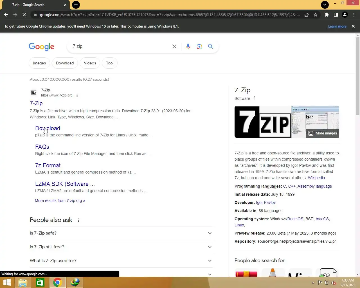Go to the Google logo homepage
Viewport: 360px width, 288px height.
[41, 47]
